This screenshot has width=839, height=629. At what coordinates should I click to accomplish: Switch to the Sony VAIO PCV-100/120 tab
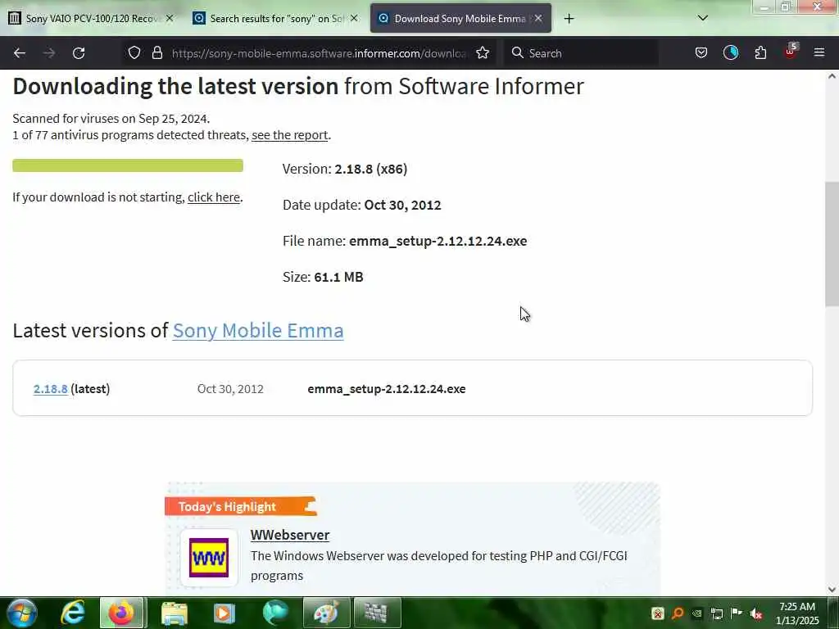[x=90, y=18]
